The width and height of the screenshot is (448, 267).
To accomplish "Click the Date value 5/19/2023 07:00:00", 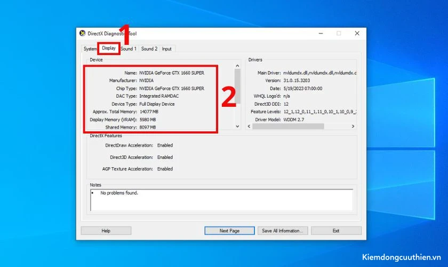I will click(303, 89).
